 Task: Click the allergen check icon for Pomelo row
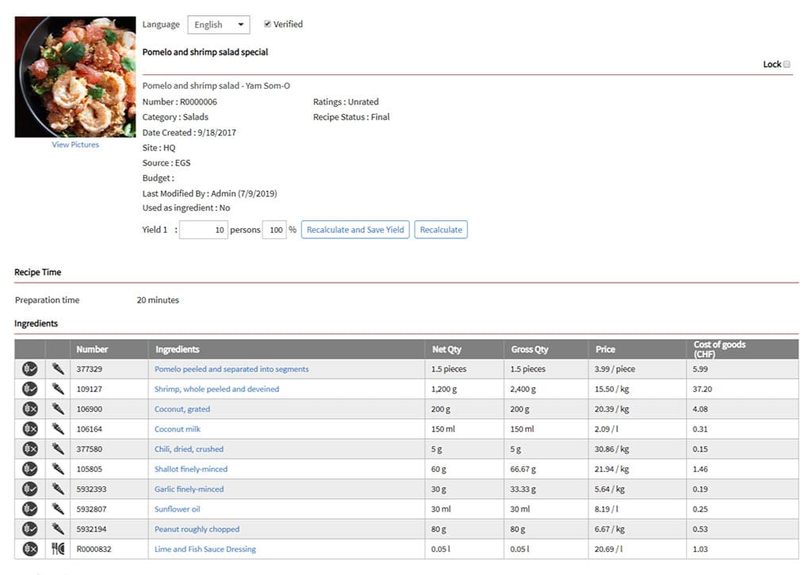click(x=30, y=369)
